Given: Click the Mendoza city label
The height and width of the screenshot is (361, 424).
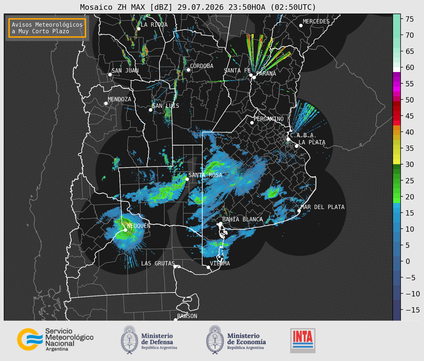Looking at the screenshot, I should [x=119, y=99].
